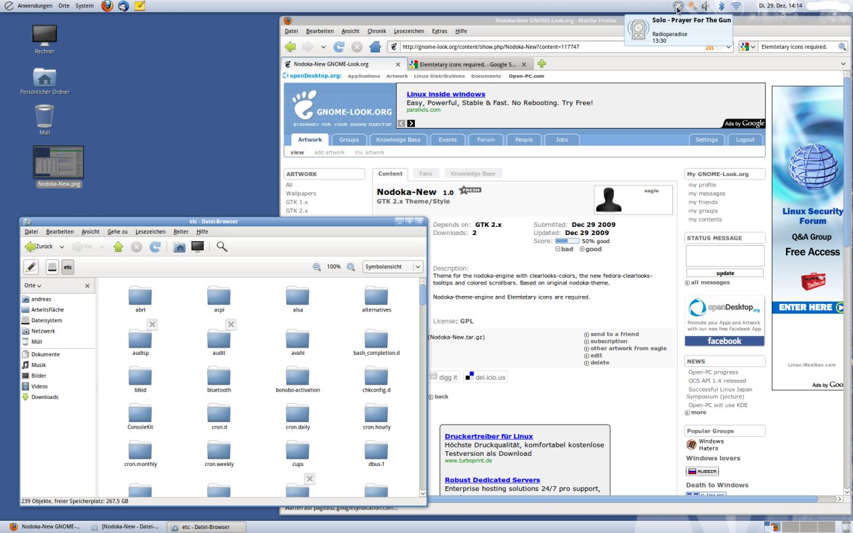Open home folder icon in Datei-Browser toolbar
Image resolution: width=853 pixels, height=533 pixels.
tap(179, 247)
